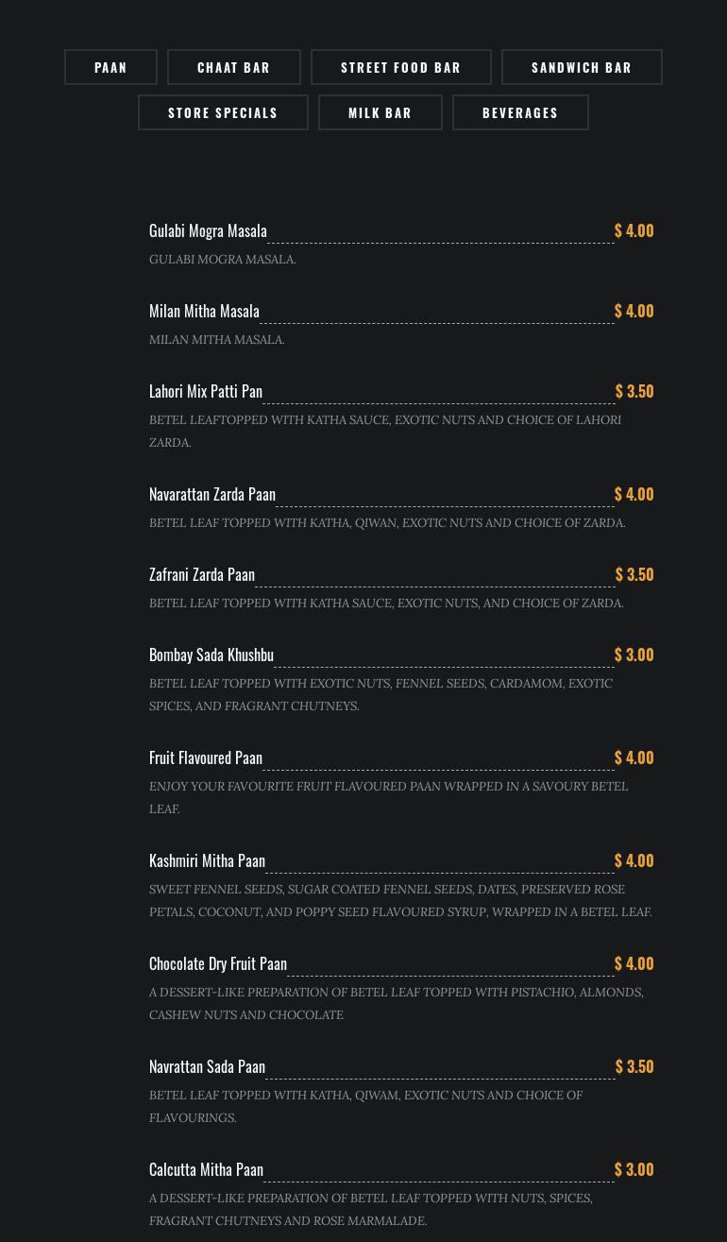Click the Fruit Flavoured Paan title

click(206, 757)
